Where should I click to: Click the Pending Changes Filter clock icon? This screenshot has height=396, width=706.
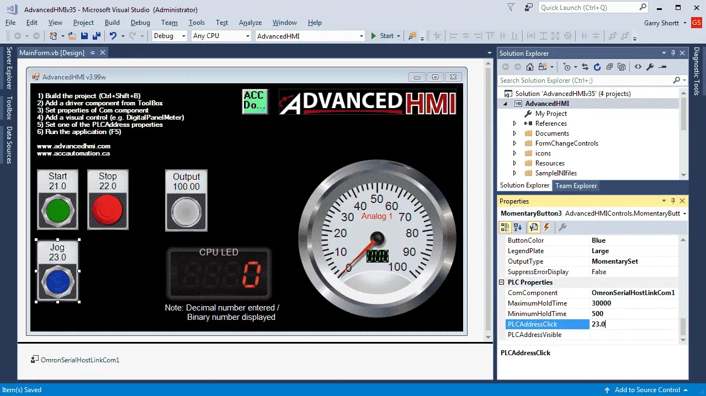tap(567, 67)
